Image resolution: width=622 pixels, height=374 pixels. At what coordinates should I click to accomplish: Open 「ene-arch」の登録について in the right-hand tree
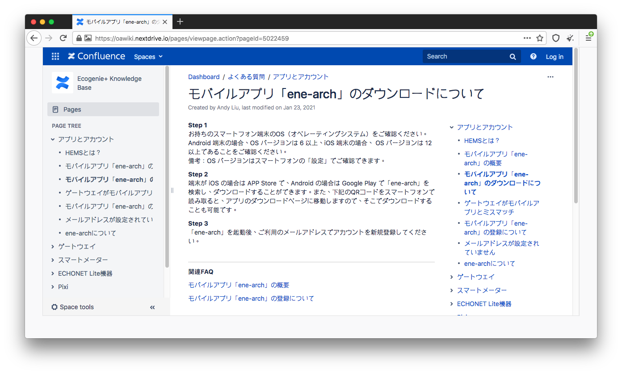click(x=496, y=228)
